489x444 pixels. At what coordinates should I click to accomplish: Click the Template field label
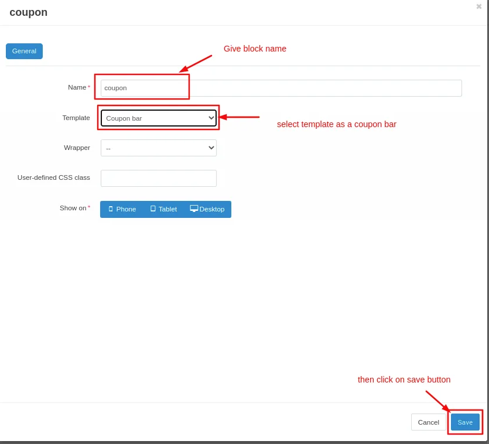pyautogui.click(x=76, y=118)
